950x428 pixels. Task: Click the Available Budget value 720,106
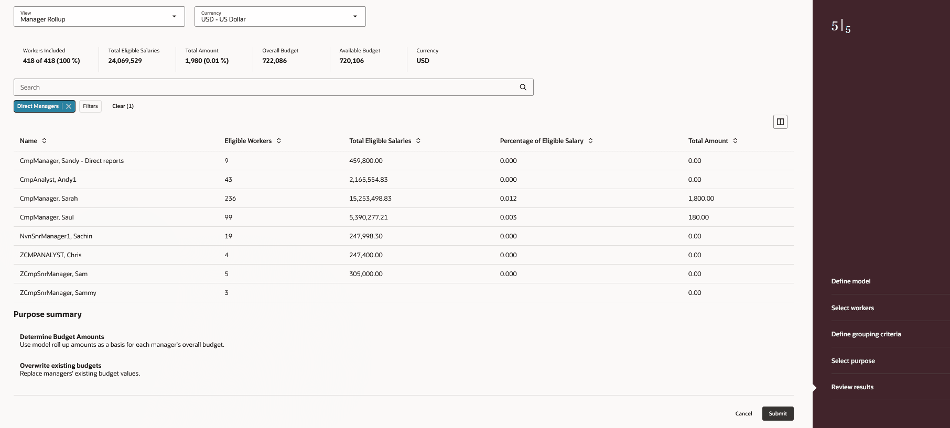click(351, 61)
